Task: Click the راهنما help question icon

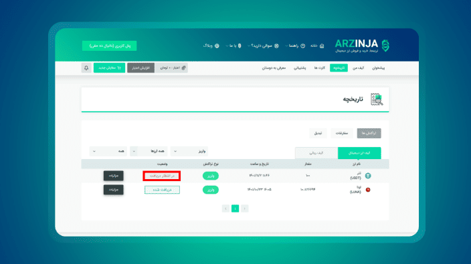Action: 303,46
